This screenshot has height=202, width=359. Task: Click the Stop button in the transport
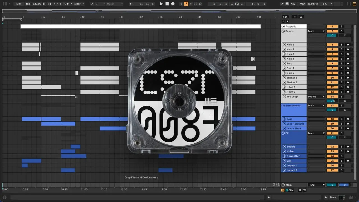167,4
